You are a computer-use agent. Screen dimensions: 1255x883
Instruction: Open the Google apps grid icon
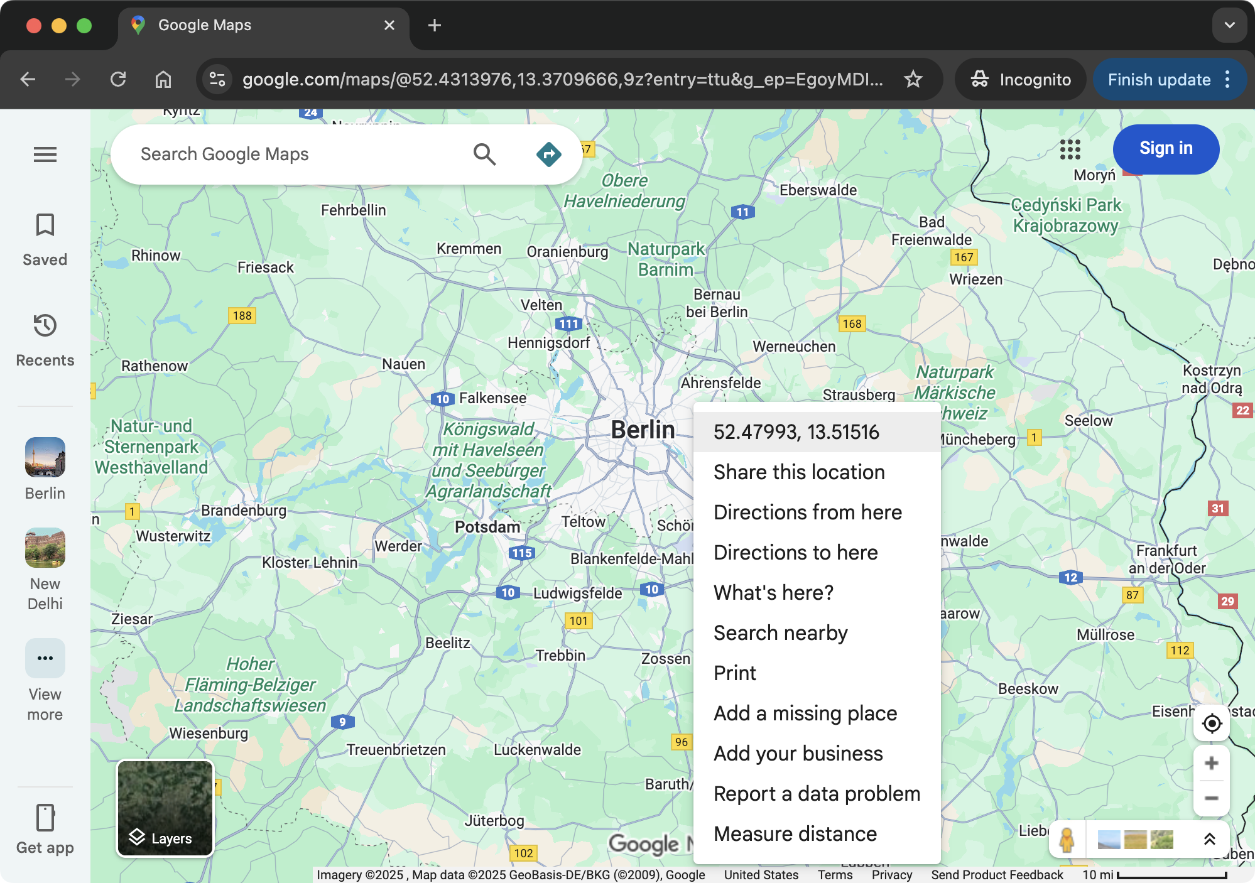(x=1070, y=149)
